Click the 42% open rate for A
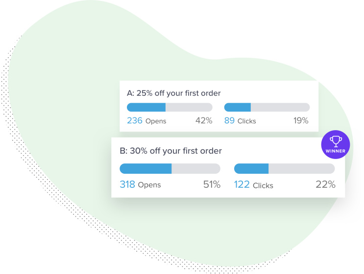Screen dimensions: 364x274 click(204, 120)
